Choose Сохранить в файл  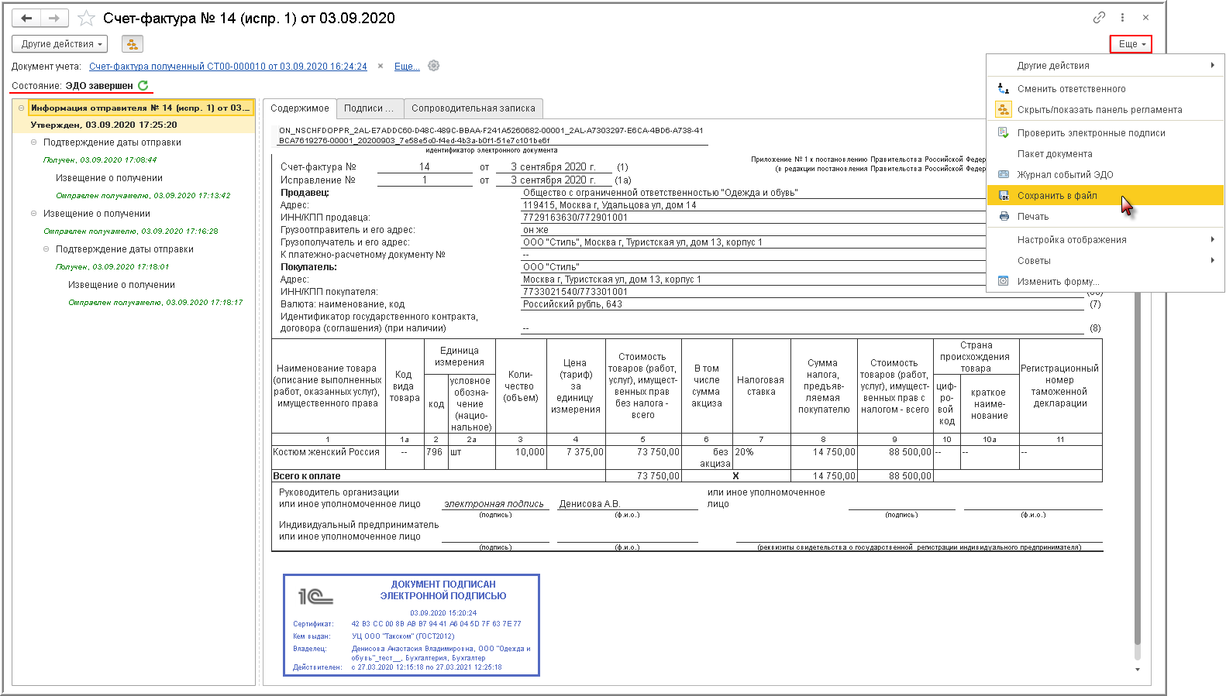click(1105, 196)
